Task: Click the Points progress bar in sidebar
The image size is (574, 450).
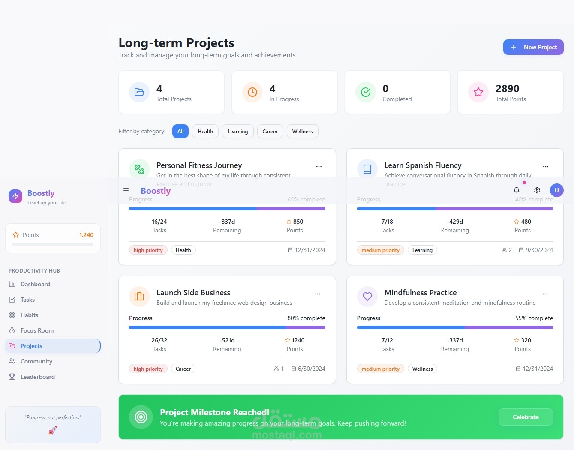Action: (53, 244)
